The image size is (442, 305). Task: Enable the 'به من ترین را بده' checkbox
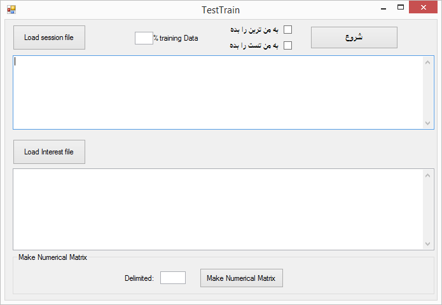[x=287, y=30]
